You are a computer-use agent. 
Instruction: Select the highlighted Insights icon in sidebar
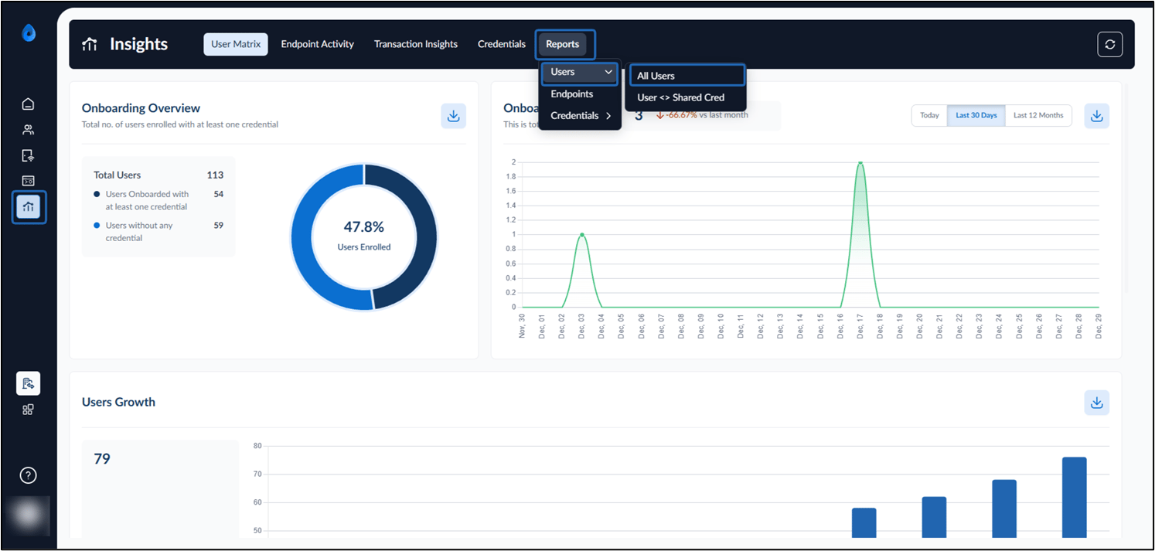29,207
